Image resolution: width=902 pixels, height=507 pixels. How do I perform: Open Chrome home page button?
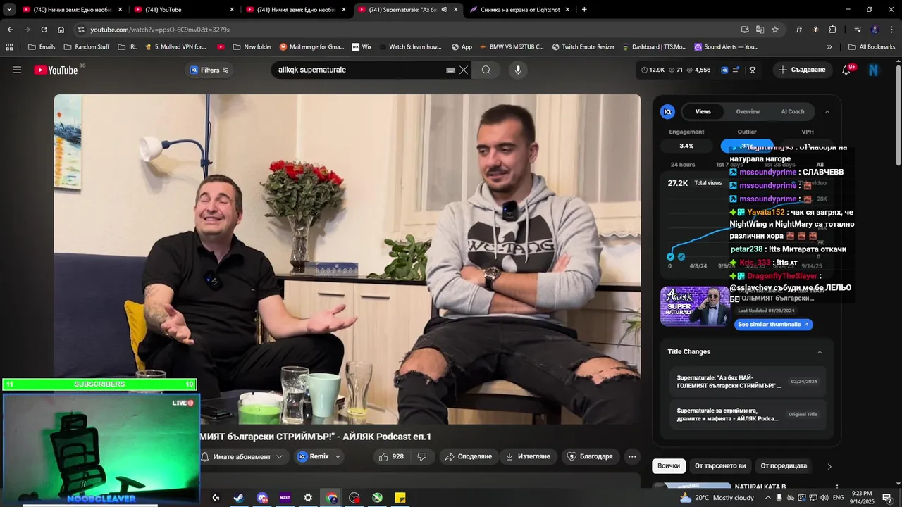coord(61,30)
